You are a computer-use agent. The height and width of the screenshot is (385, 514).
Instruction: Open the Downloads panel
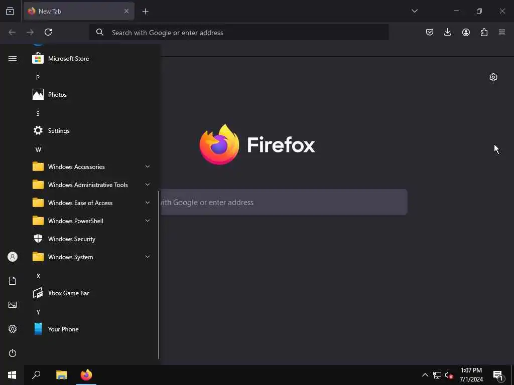tap(447, 32)
